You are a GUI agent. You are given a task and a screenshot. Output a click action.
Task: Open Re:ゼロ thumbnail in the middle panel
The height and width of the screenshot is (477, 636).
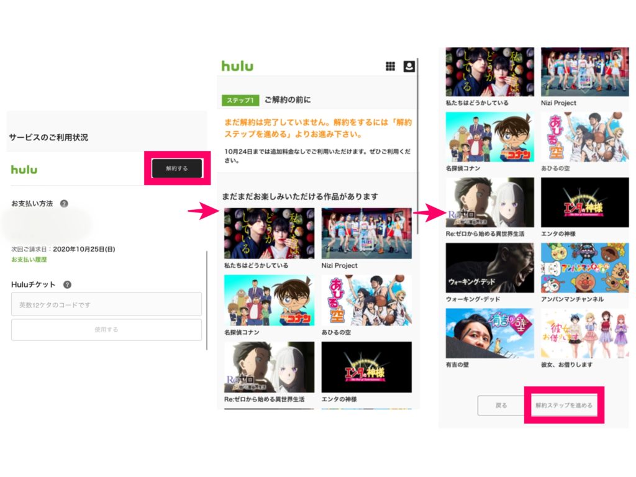click(x=270, y=367)
